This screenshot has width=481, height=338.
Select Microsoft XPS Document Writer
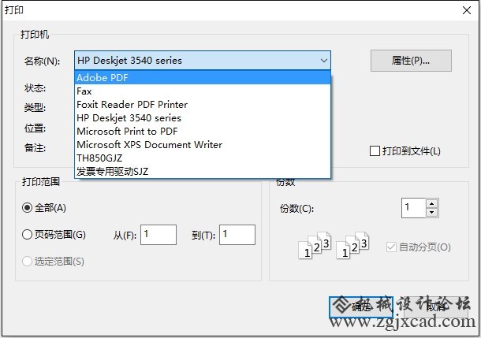point(203,145)
